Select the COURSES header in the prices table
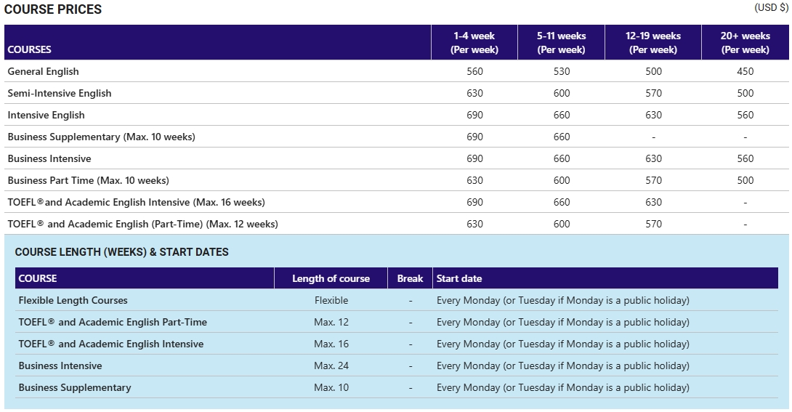This screenshot has height=412, width=792. pyautogui.click(x=29, y=49)
